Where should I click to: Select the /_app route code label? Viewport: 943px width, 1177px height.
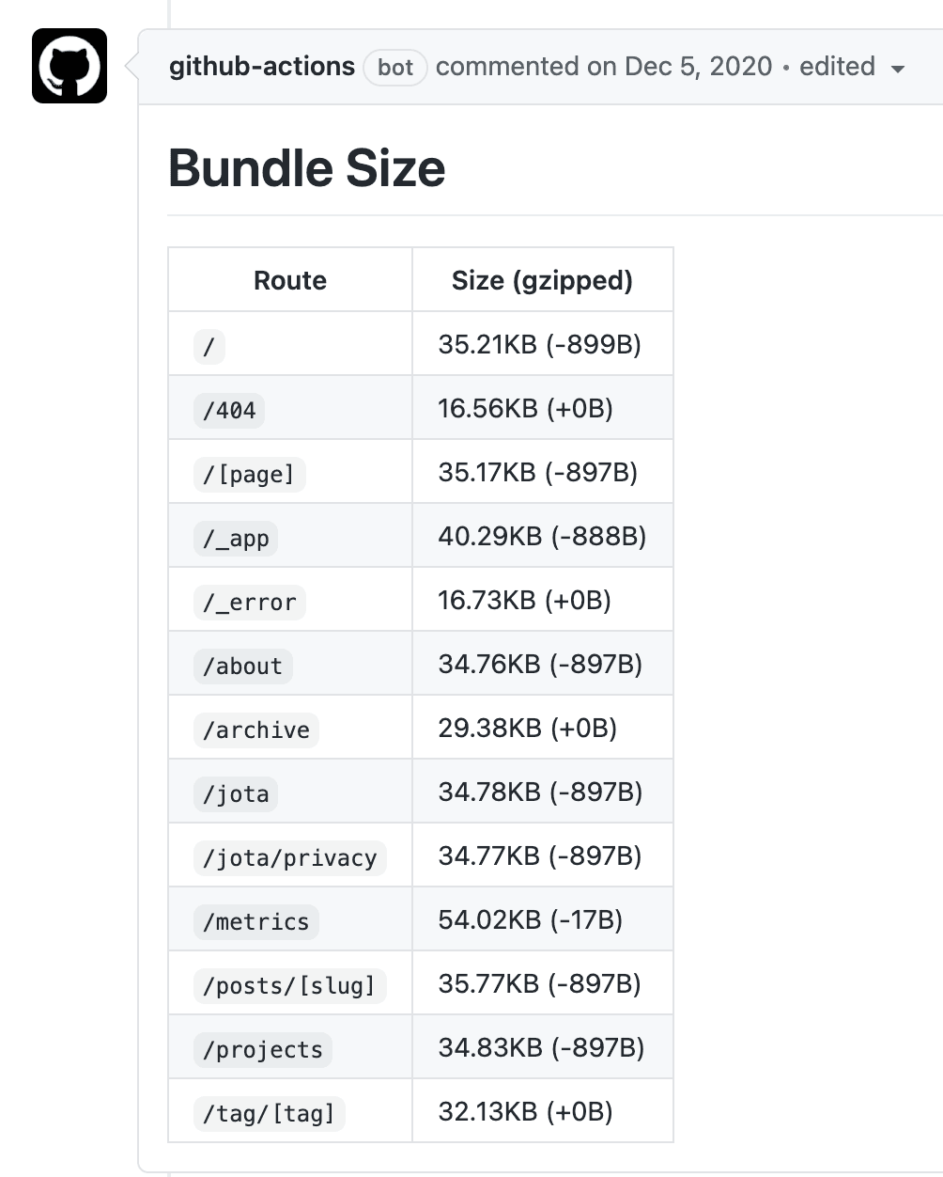pos(236,538)
